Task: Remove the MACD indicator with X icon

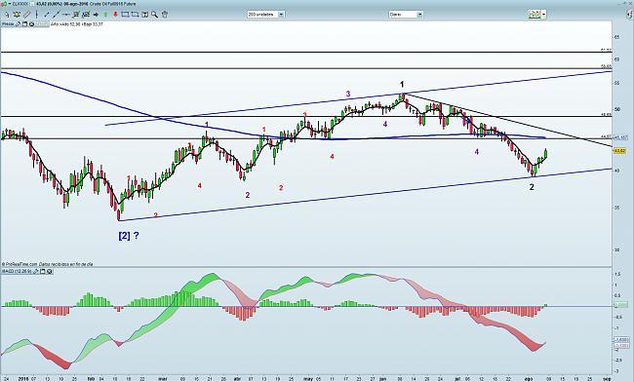Action: pyautogui.click(x=50, y=271)
